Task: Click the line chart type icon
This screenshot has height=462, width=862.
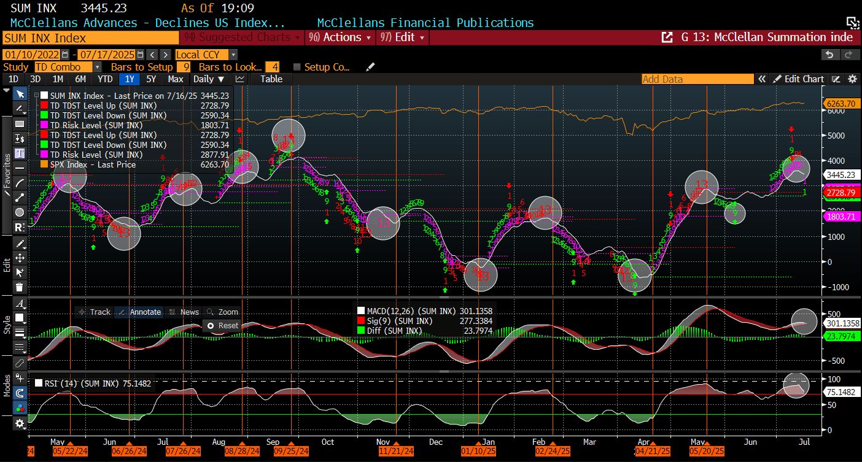Action: point(240,79)
